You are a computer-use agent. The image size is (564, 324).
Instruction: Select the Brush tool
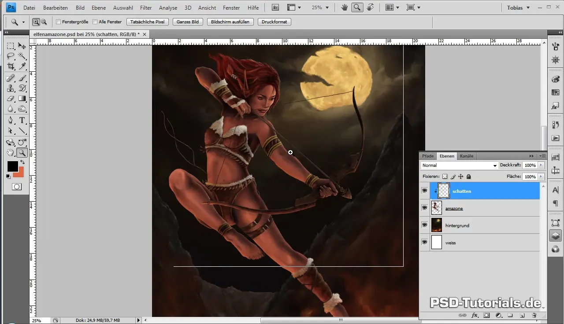tap(22, 78)
